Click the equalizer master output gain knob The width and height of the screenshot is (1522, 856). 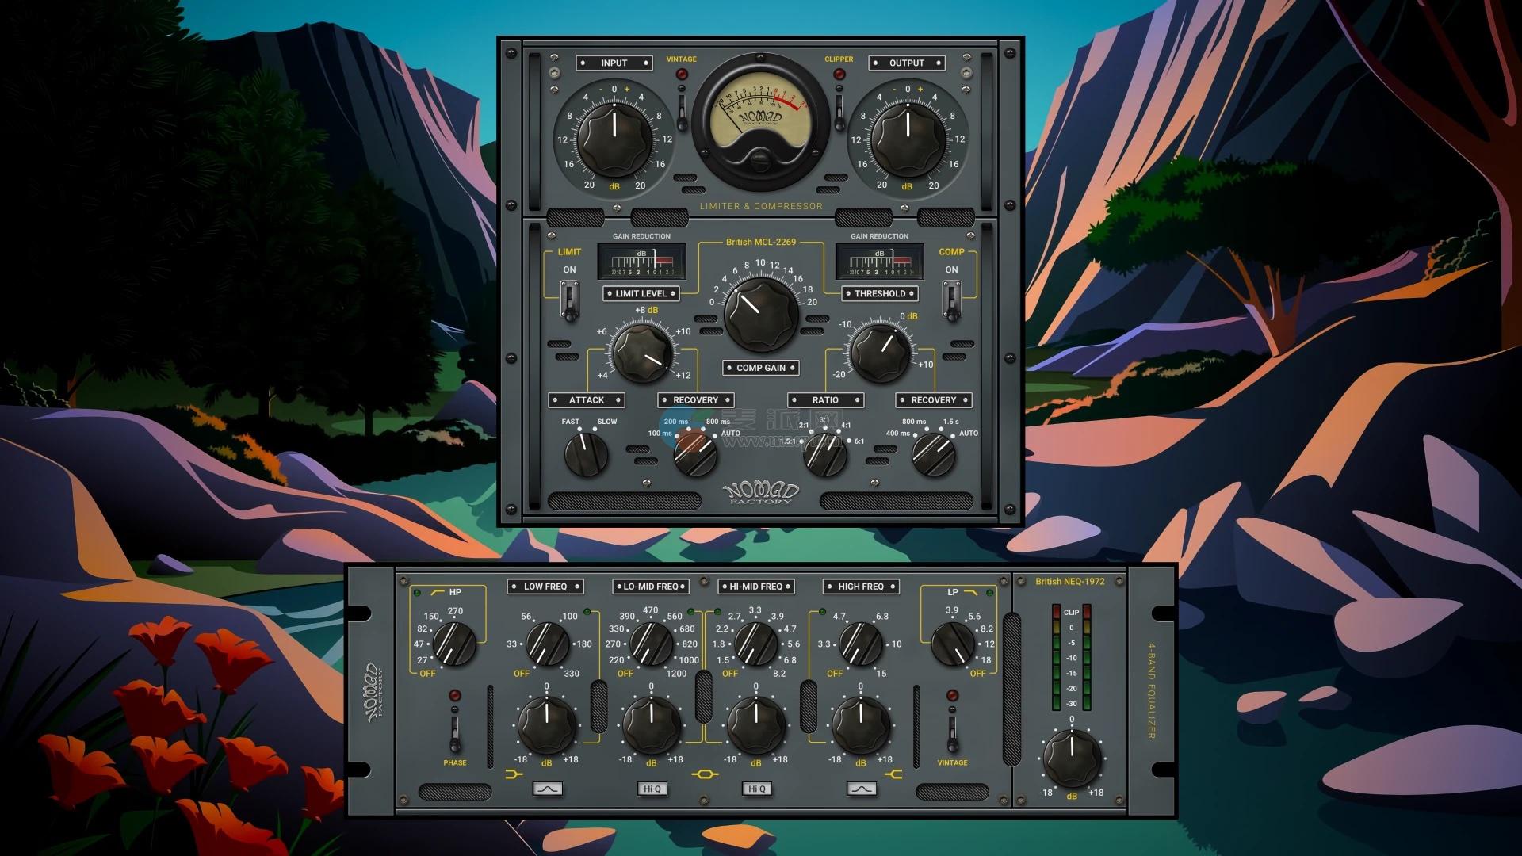(1072, 759)
